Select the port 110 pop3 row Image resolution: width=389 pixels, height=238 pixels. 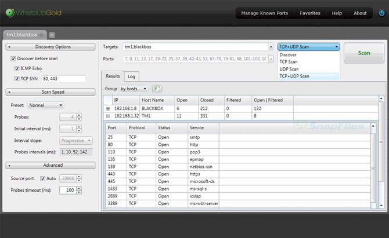[x=238, y=152]
